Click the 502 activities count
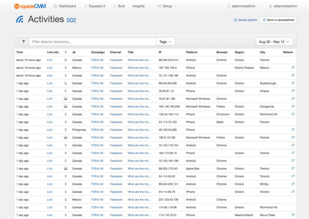Viewport: 309px width, 219px height. click(x=71, y=20)
